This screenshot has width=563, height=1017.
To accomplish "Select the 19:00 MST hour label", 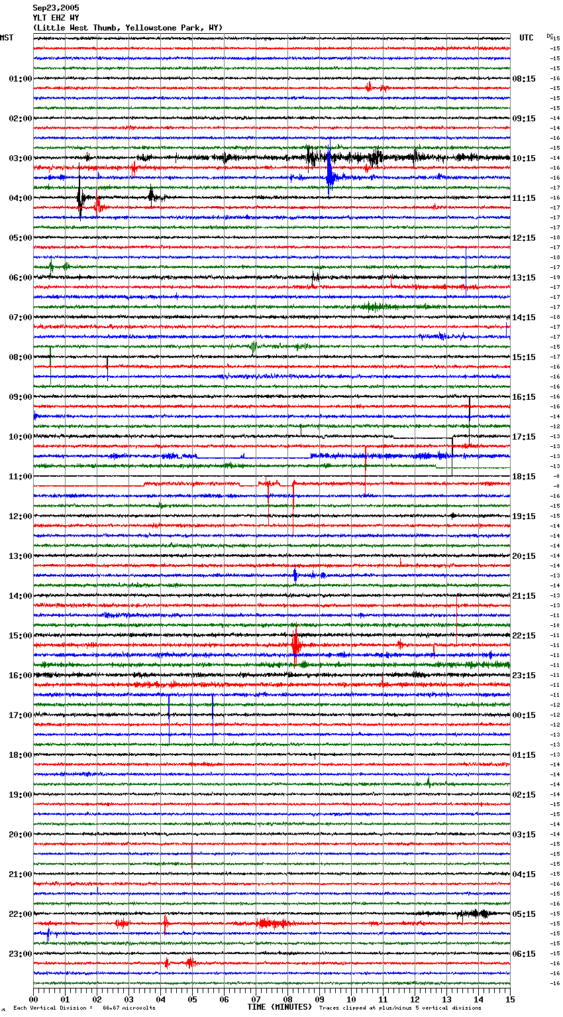I will tap(21, 795).
